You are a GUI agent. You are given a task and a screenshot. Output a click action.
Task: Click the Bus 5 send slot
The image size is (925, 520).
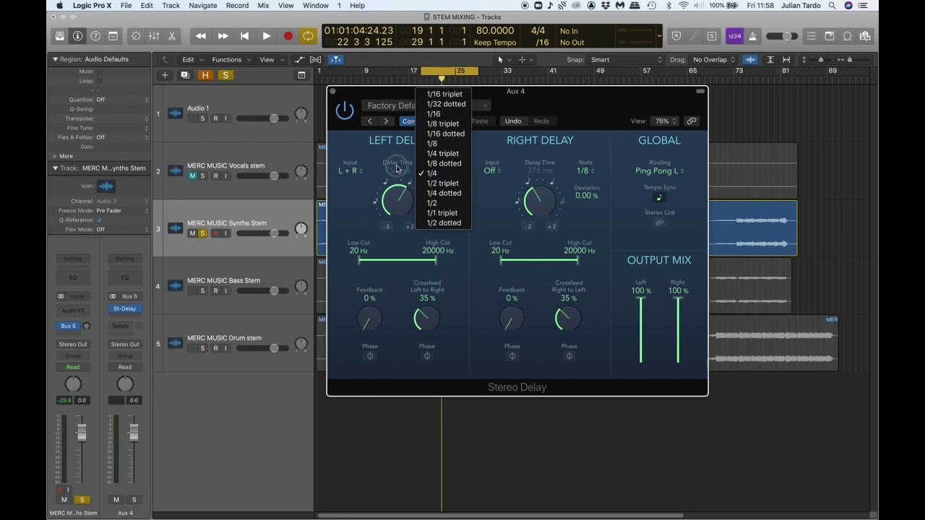69,326
